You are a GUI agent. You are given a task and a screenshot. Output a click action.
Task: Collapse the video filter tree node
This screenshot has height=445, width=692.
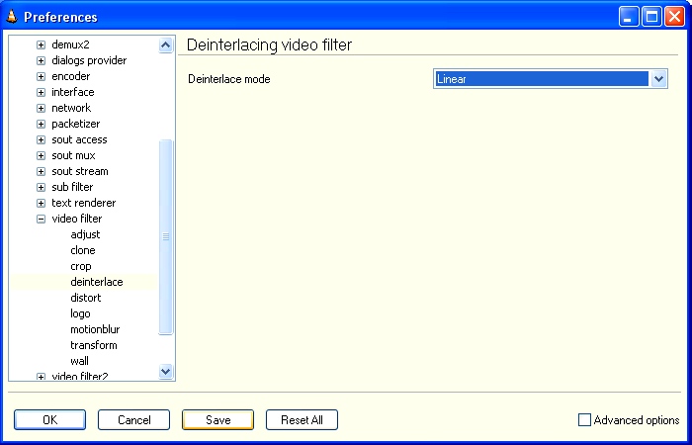41,219
